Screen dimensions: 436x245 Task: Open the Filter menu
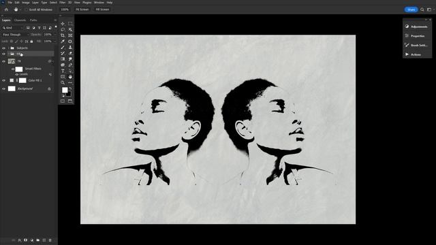click(62, 3)
